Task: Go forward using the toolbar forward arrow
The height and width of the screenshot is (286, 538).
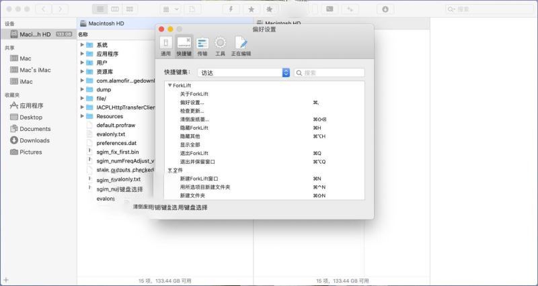Action: (60, 9)
